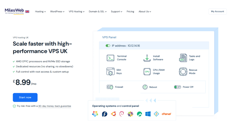Toggle the Power Off switch

pos(177,87)
